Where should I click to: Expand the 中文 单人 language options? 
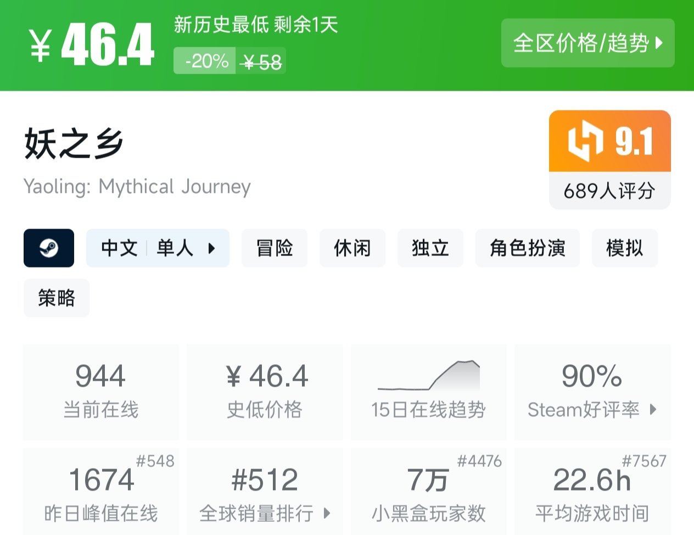coord(158,248)
